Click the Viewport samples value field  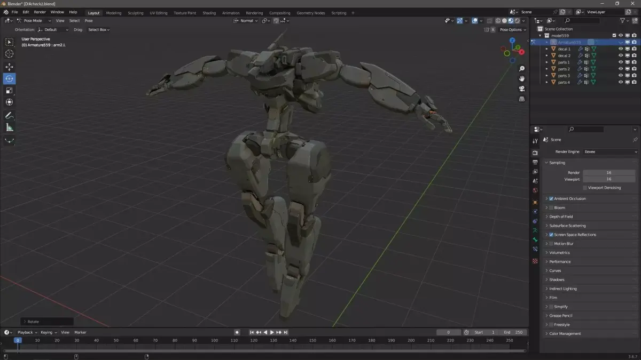(x=609, y=179)
